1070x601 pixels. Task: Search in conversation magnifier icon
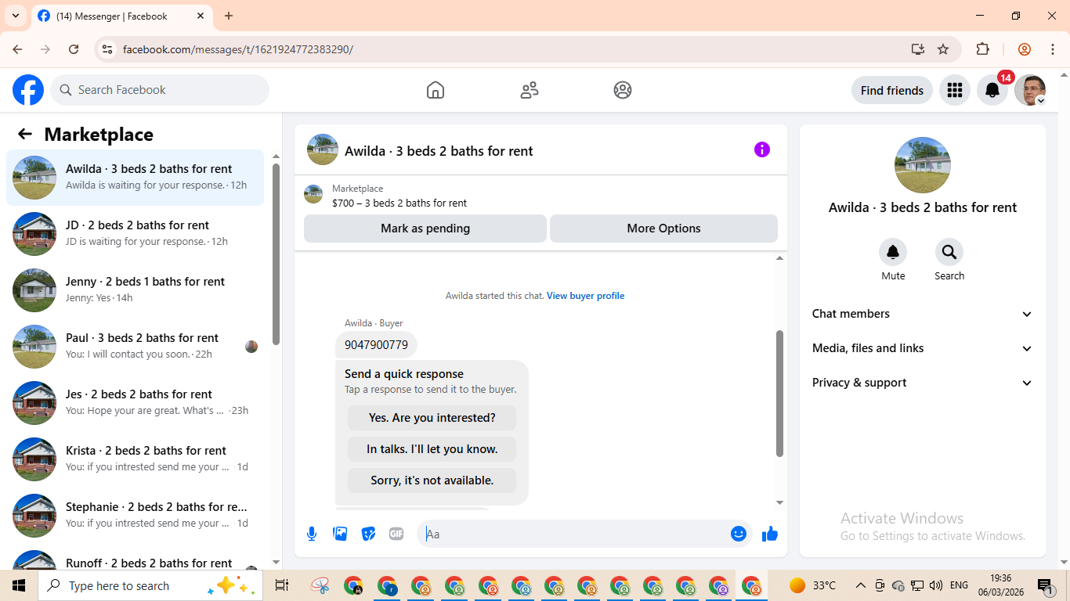click(949, 252)
